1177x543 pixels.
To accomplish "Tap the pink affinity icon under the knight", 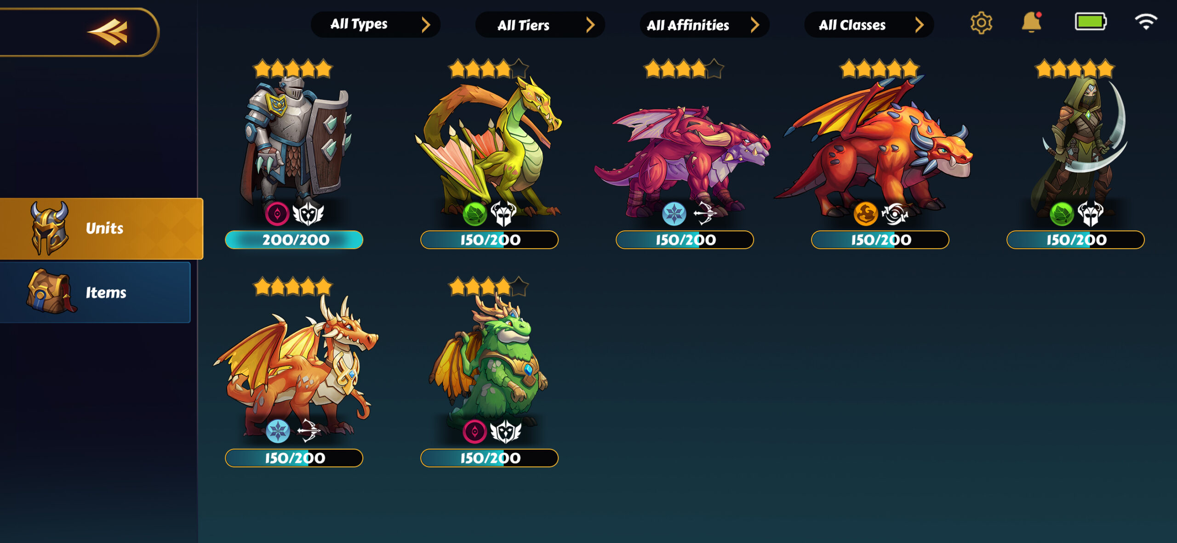I will coord(277,214).
